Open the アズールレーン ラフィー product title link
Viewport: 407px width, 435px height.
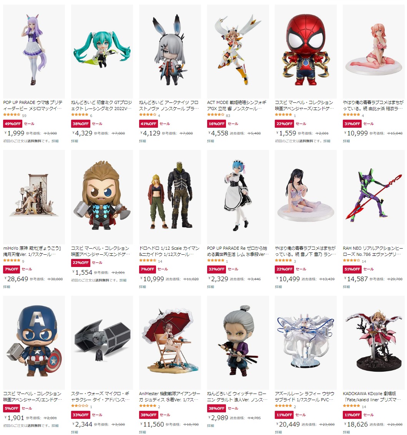tap(305, 396)
